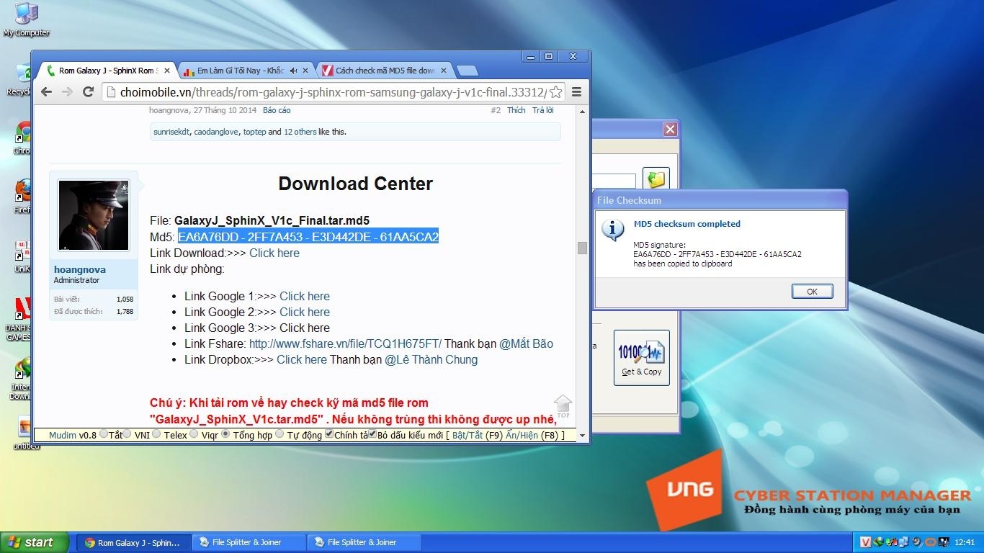Bookmark this page with the star icon
This screenshot has height=553, width=984.
coord(556,92)
